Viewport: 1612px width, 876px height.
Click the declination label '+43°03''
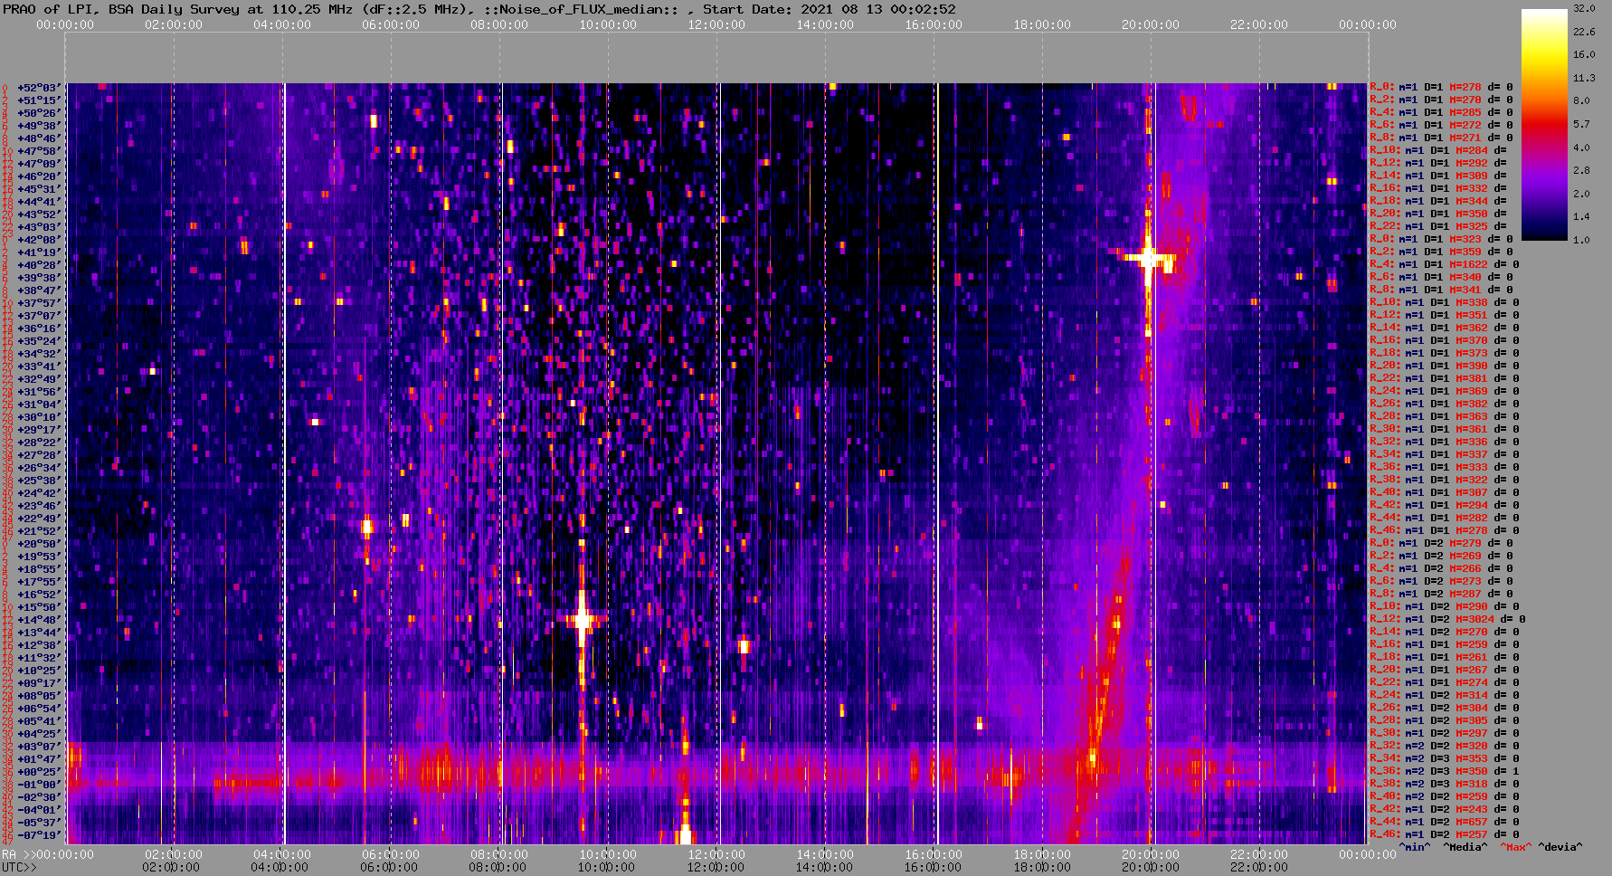38,227
